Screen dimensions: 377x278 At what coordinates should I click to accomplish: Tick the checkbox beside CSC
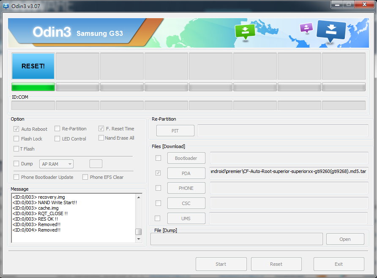pyautogui.click(x=158, y=203)
